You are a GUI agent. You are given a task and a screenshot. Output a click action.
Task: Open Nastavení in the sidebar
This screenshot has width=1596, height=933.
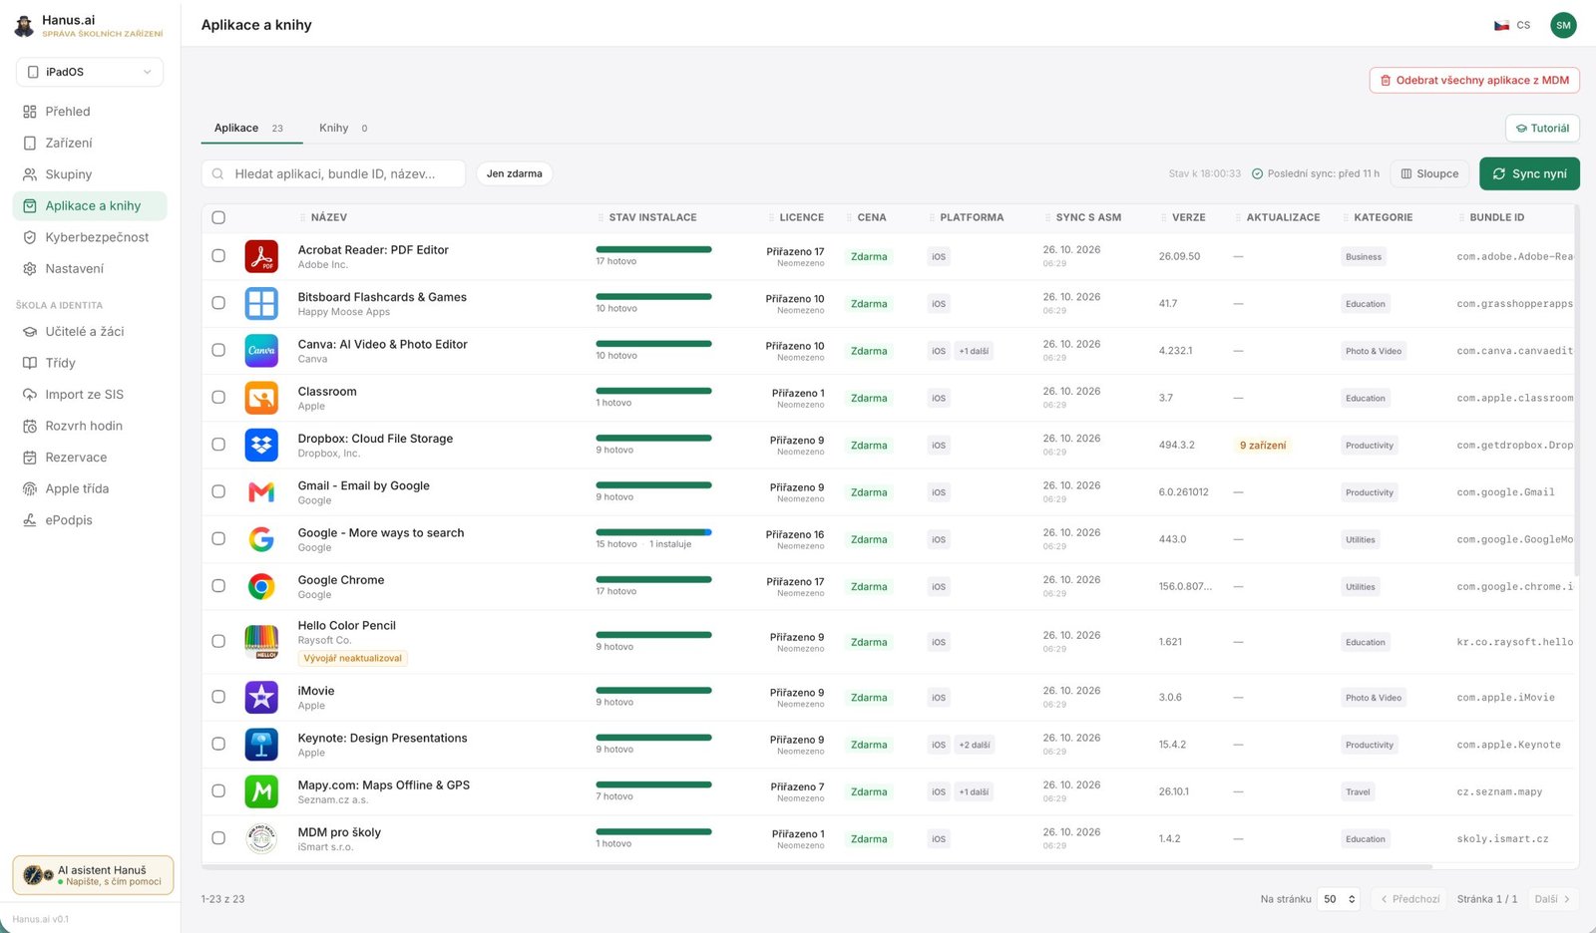90,268
